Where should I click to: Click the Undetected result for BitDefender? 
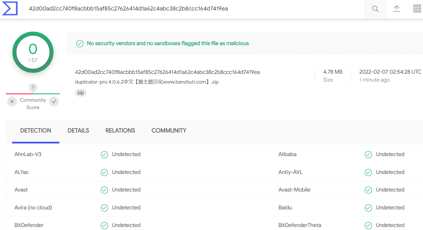(126, 225)
